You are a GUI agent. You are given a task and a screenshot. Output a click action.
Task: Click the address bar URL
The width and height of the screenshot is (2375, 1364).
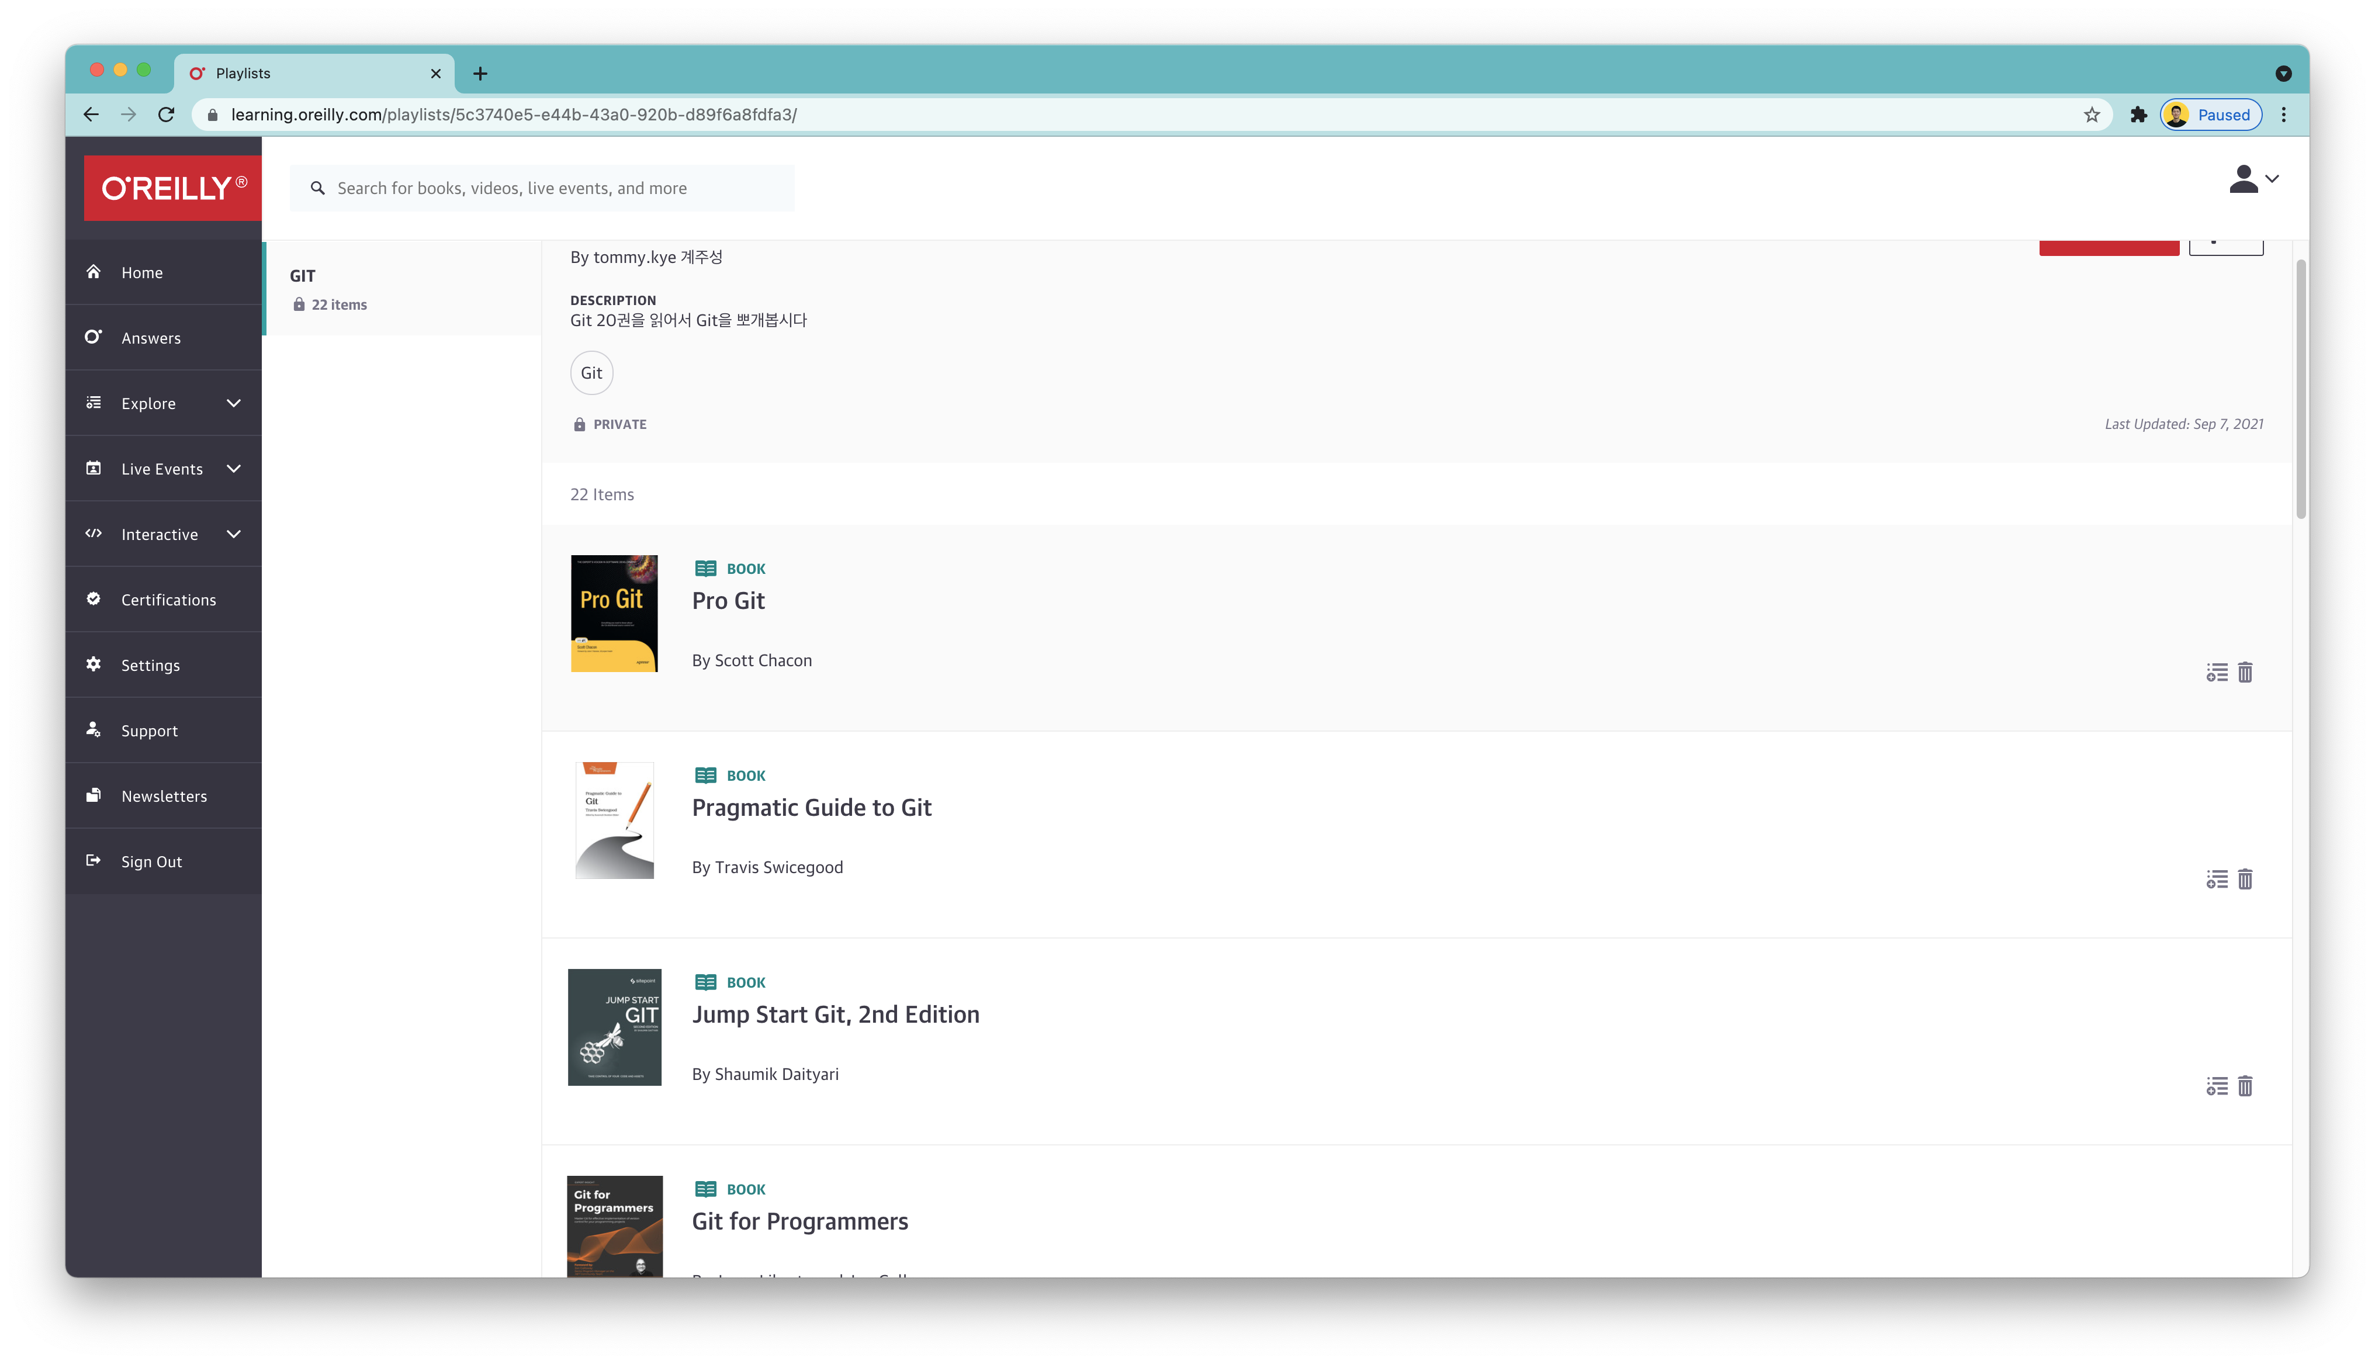514,115
